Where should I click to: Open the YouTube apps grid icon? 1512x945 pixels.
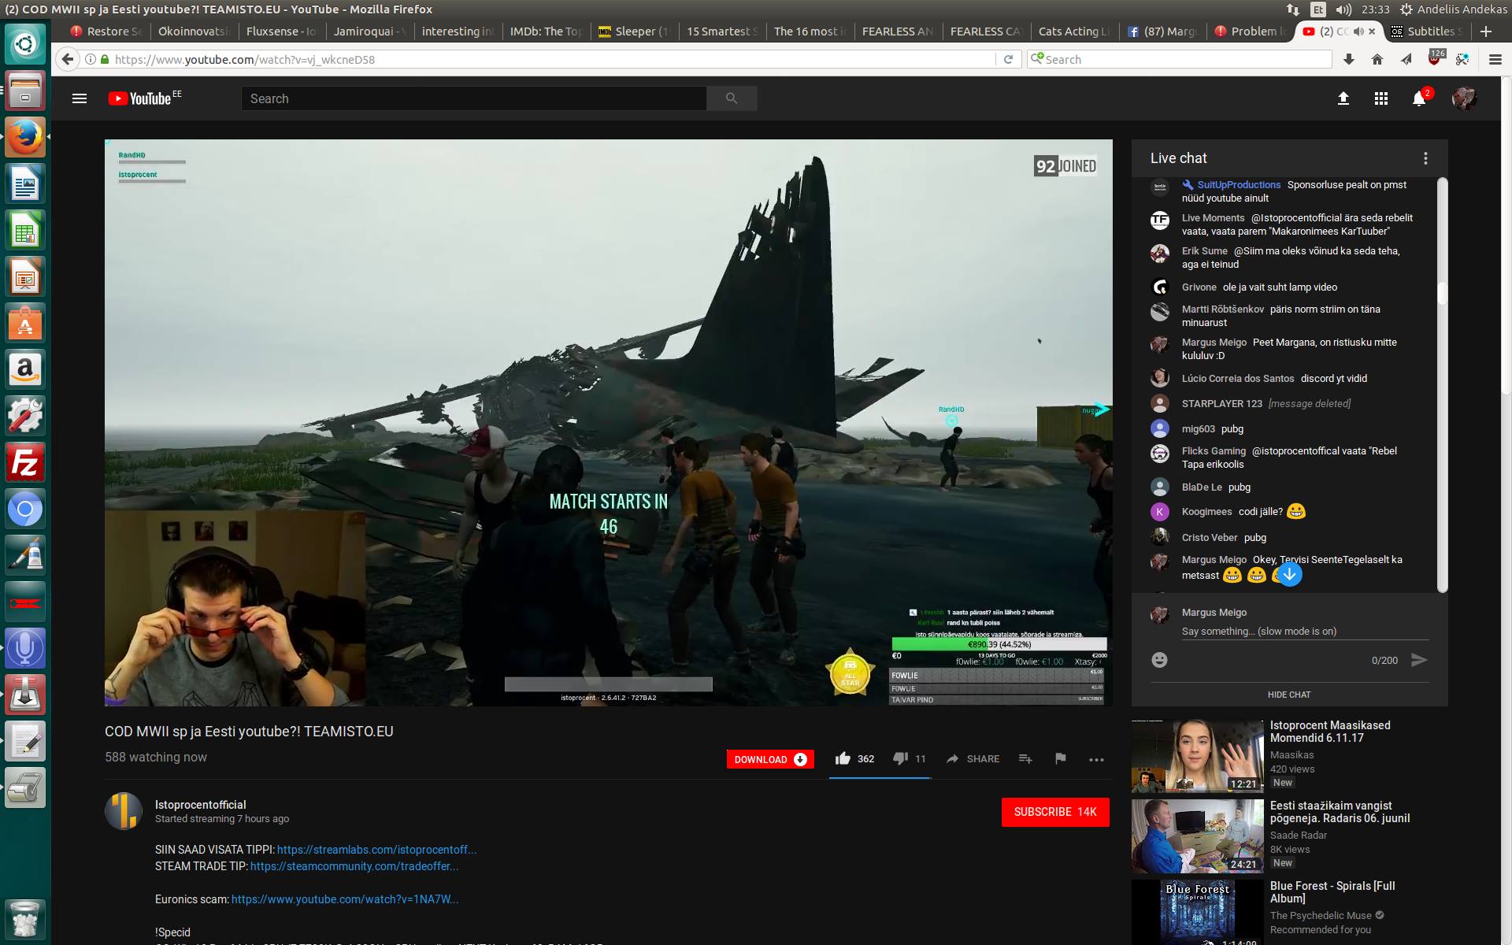1381,98
